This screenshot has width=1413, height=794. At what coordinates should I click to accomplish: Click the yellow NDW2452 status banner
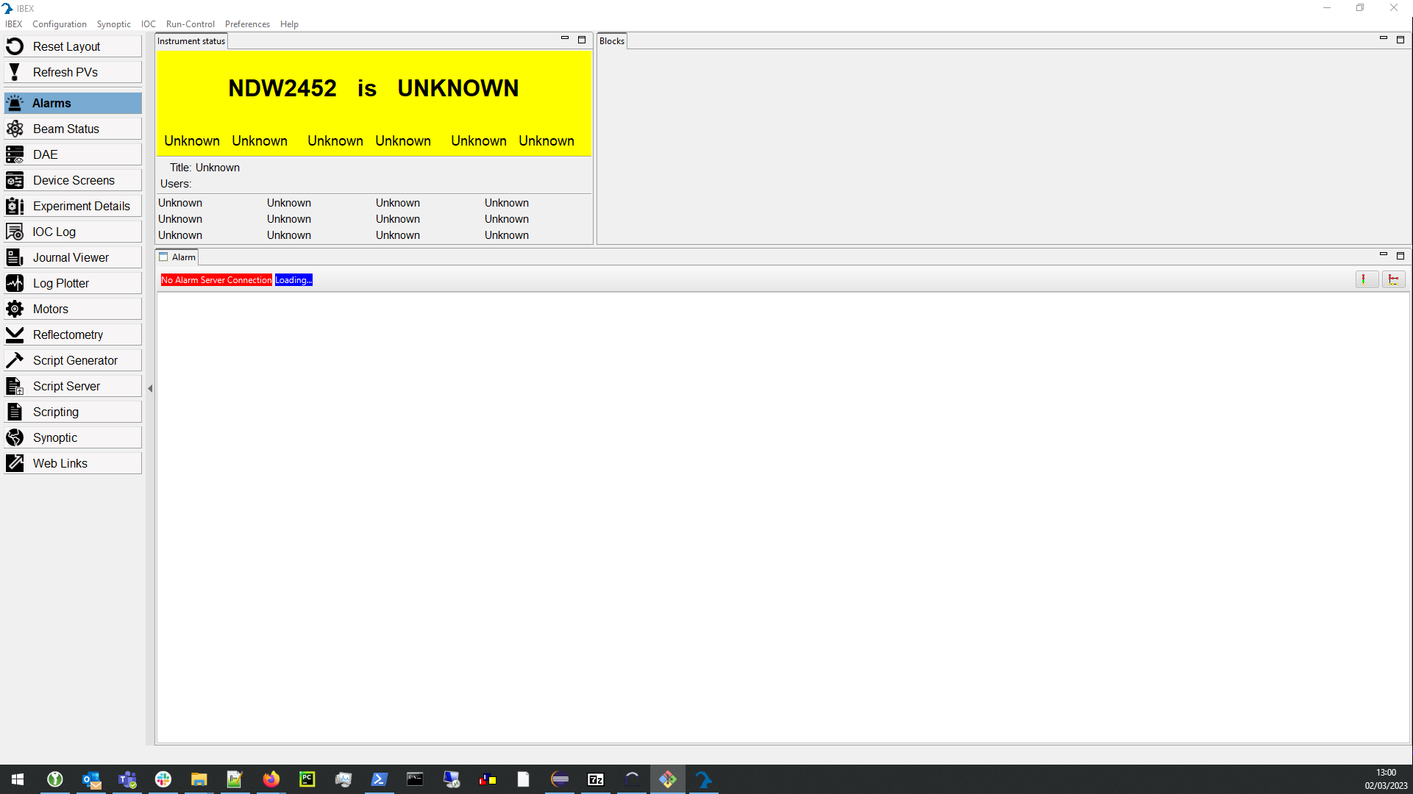point(373,88)
